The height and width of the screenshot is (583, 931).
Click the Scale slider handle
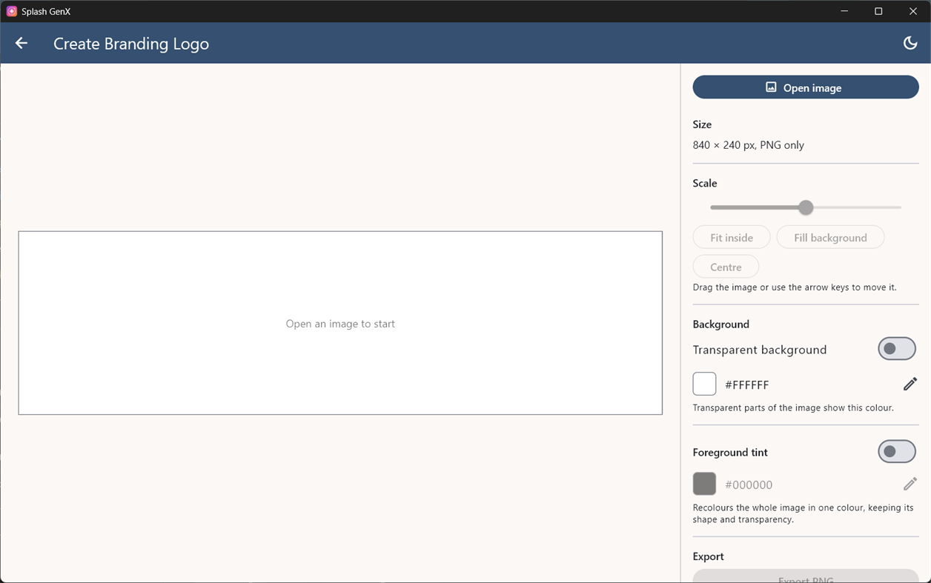tap(806, 207)
